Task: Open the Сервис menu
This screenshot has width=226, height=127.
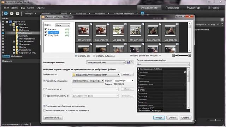Action: pos(30,8)
